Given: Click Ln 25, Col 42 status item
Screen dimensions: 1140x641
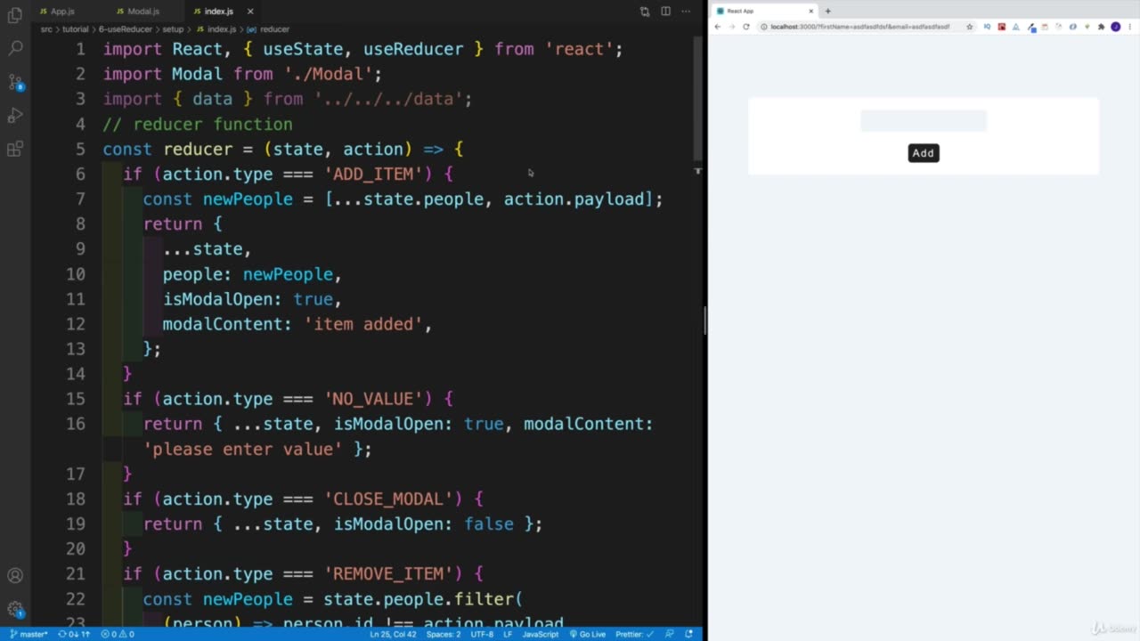Looking at the screenshot, I should coord(393,634).
